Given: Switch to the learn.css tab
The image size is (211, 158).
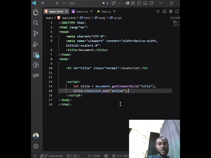Looking at the screenshot, I should click(x=82, y=12).
